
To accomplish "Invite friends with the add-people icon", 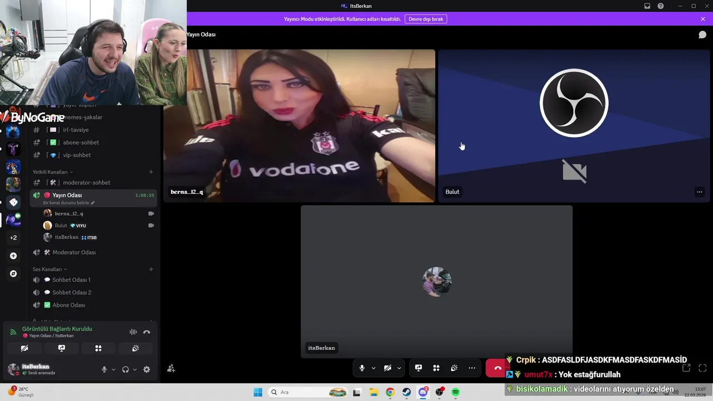I will coord(171,368).
